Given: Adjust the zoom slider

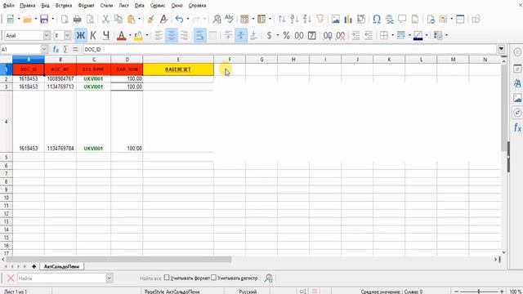Looking at the screenshot, I should click(479, 292).
